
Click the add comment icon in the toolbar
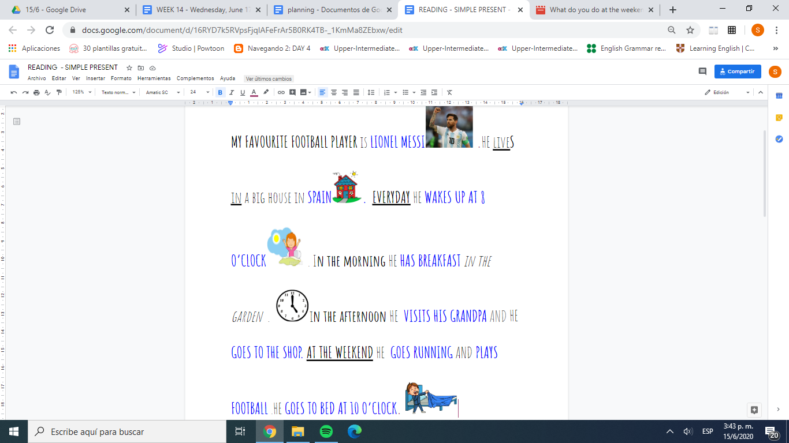point(292,92)
